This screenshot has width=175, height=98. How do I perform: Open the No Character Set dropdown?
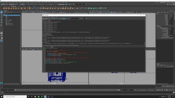tap(143, 90)
